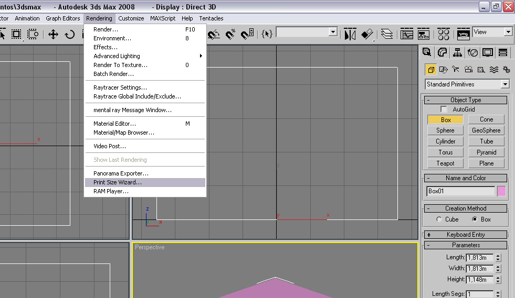Expand the Keyboard Entry rollout
515x298 pixels.
click(x=466, y=235)
